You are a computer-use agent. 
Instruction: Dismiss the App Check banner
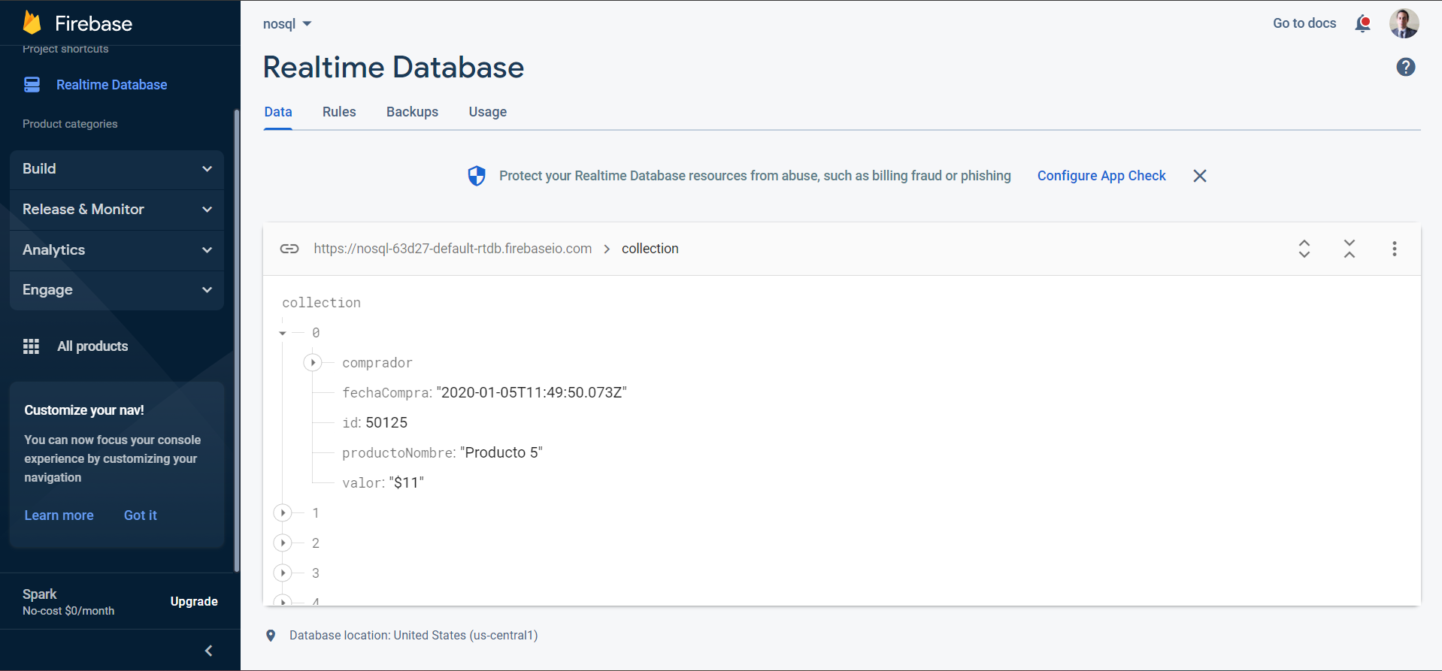click(1199, 176)
